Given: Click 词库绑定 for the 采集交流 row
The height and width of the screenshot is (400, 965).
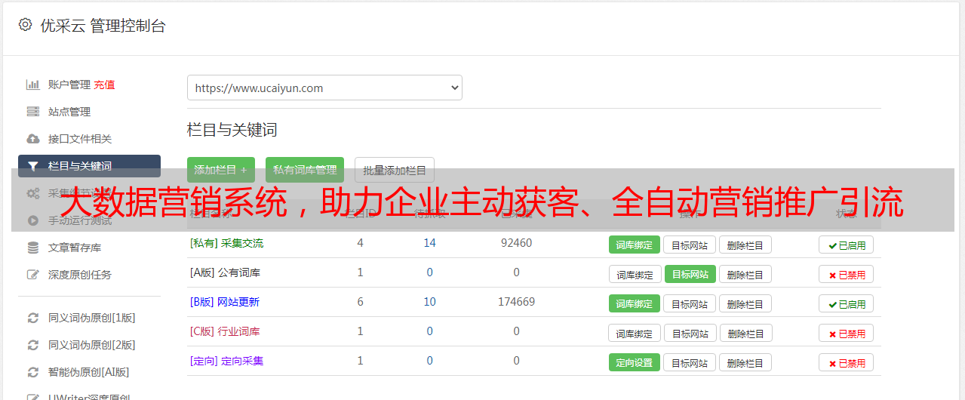Looking at the screenshot, I should [635, 245].
